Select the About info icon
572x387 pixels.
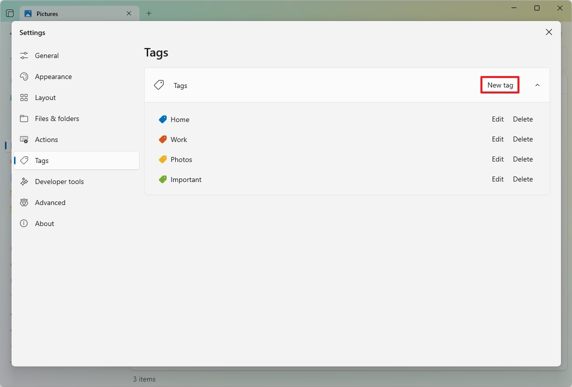[x=24, y=223]
